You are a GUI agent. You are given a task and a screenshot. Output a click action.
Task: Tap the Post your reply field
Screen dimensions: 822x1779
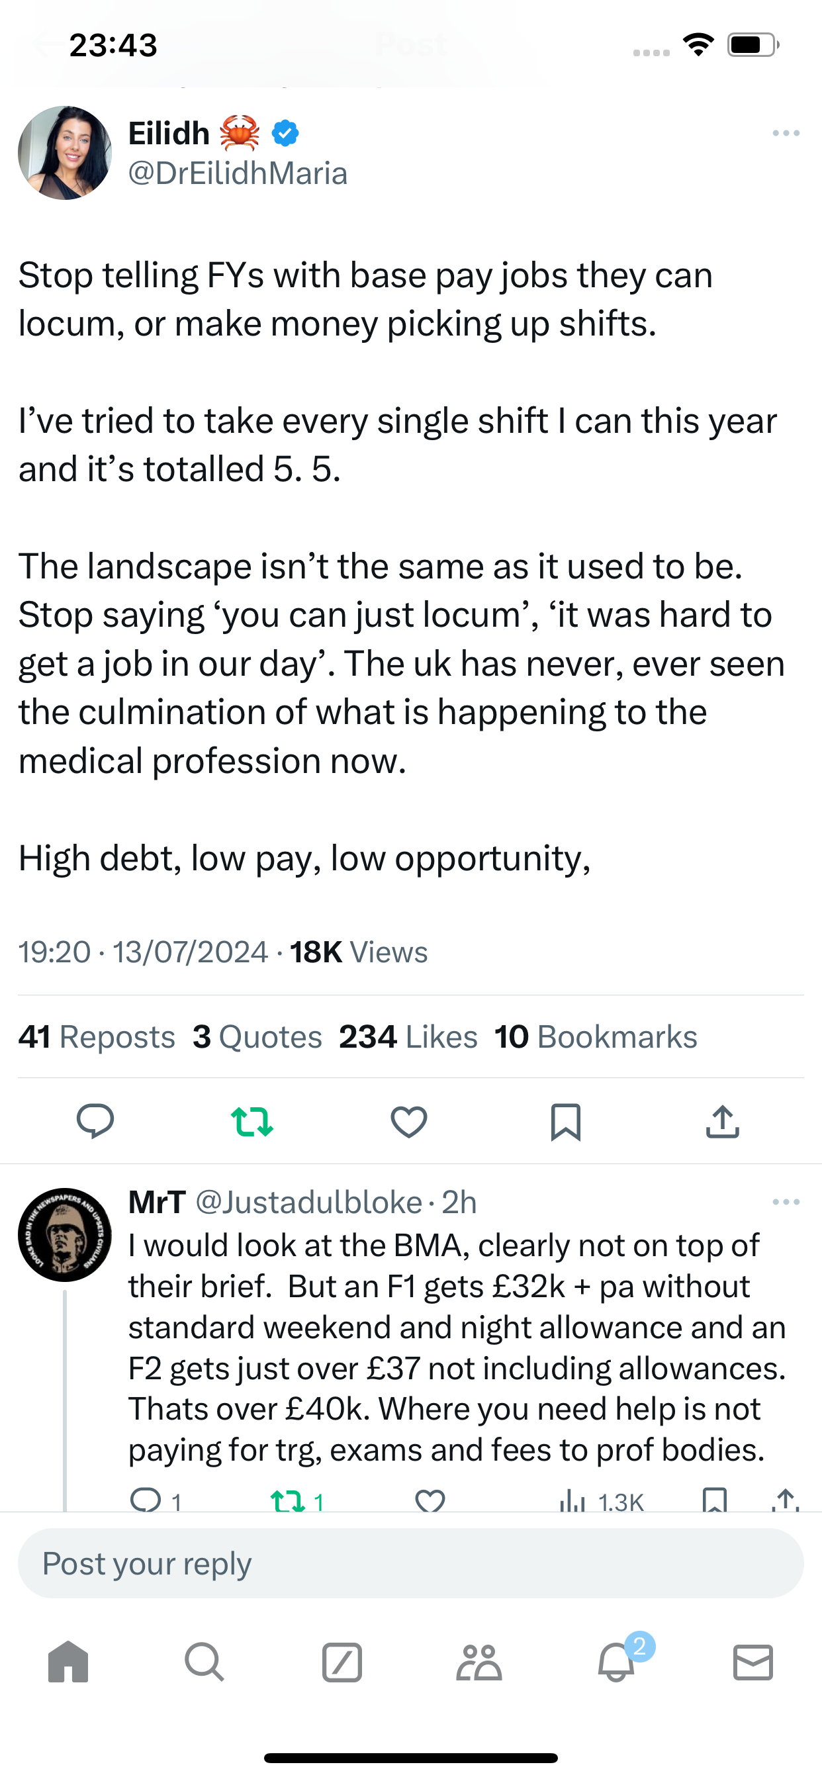click(410, 1563)
